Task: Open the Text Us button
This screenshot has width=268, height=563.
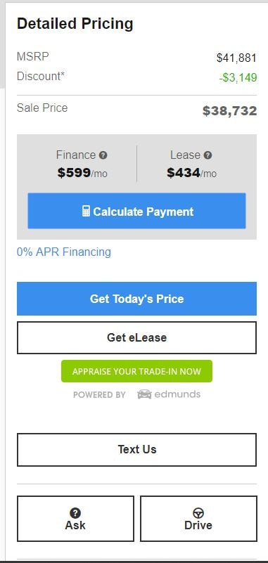Action: [x=137, y=450]
